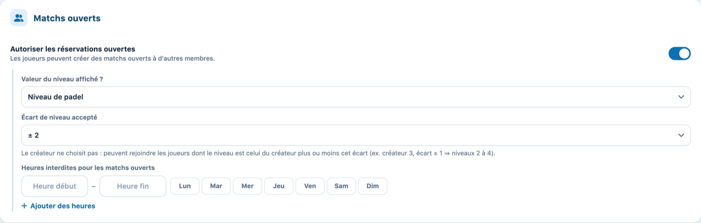Click the plus icon before Ajouter des heures
Image resolution: width=701 pixels, height=223 pixels.
[25, 206]
